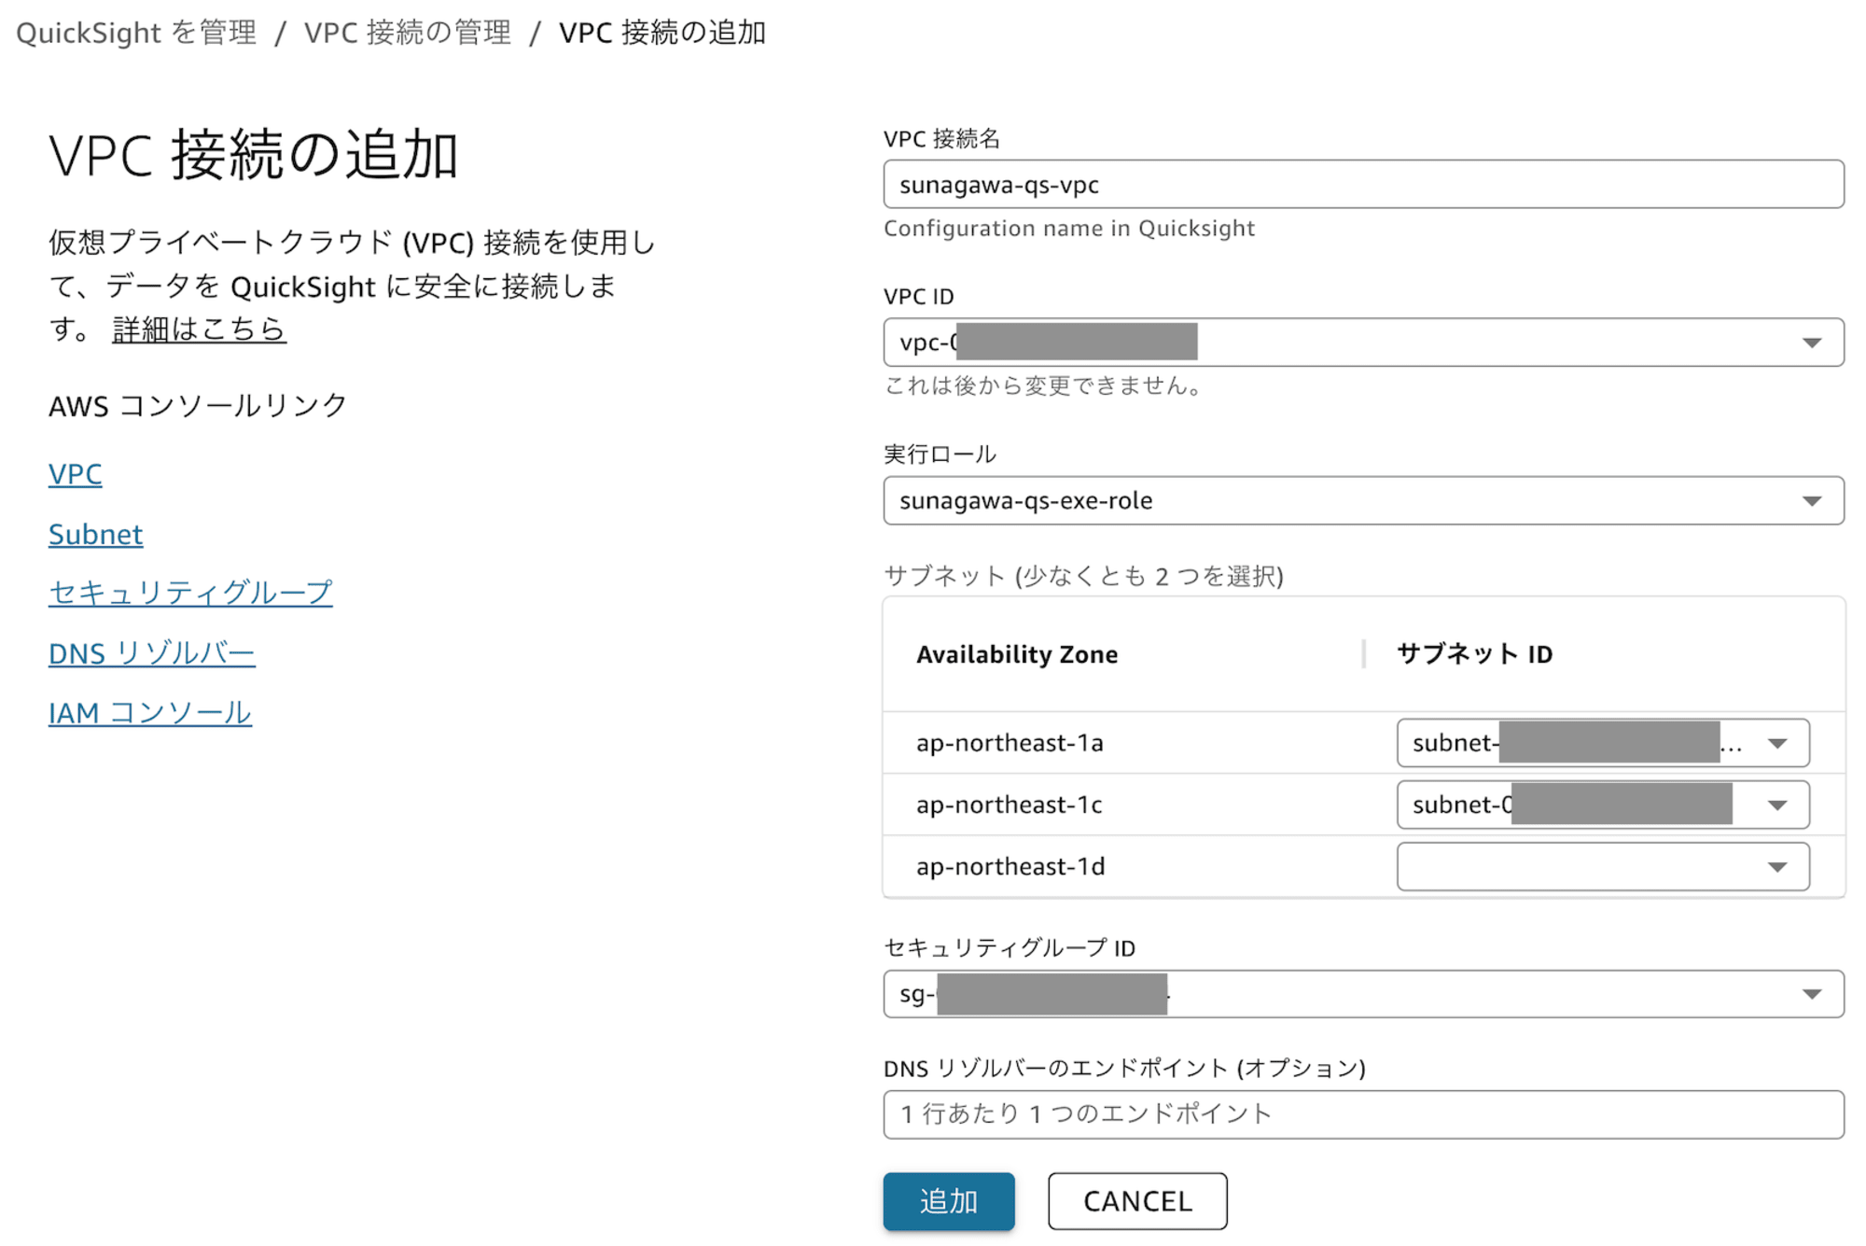This screenshot has height=1246, width=1866.
Task: Open the VPC ID dropdown
Action: click(1363, 343)
